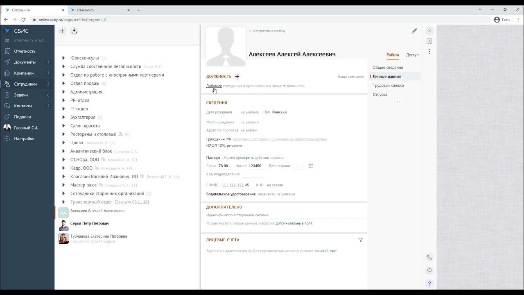This screenshot has height=295, width=524.
Task: Expand Документы submenu chevron
Action: coord(48,62)
